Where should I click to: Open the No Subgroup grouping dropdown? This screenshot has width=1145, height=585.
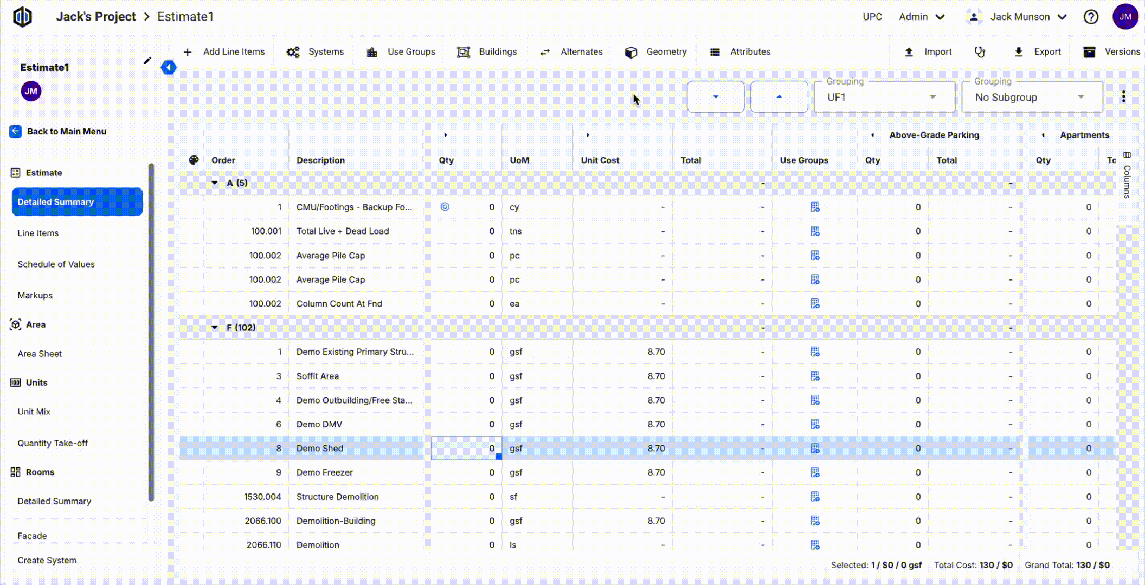pyautogui.click(x=1032, y=97)
